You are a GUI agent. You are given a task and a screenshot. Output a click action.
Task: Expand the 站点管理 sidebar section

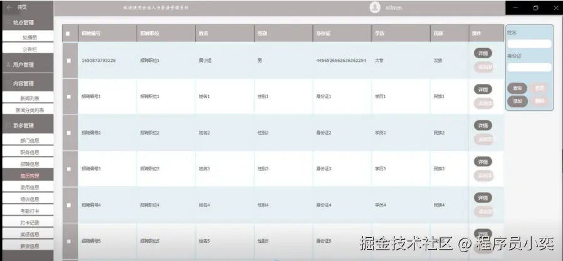click(28, 23)
